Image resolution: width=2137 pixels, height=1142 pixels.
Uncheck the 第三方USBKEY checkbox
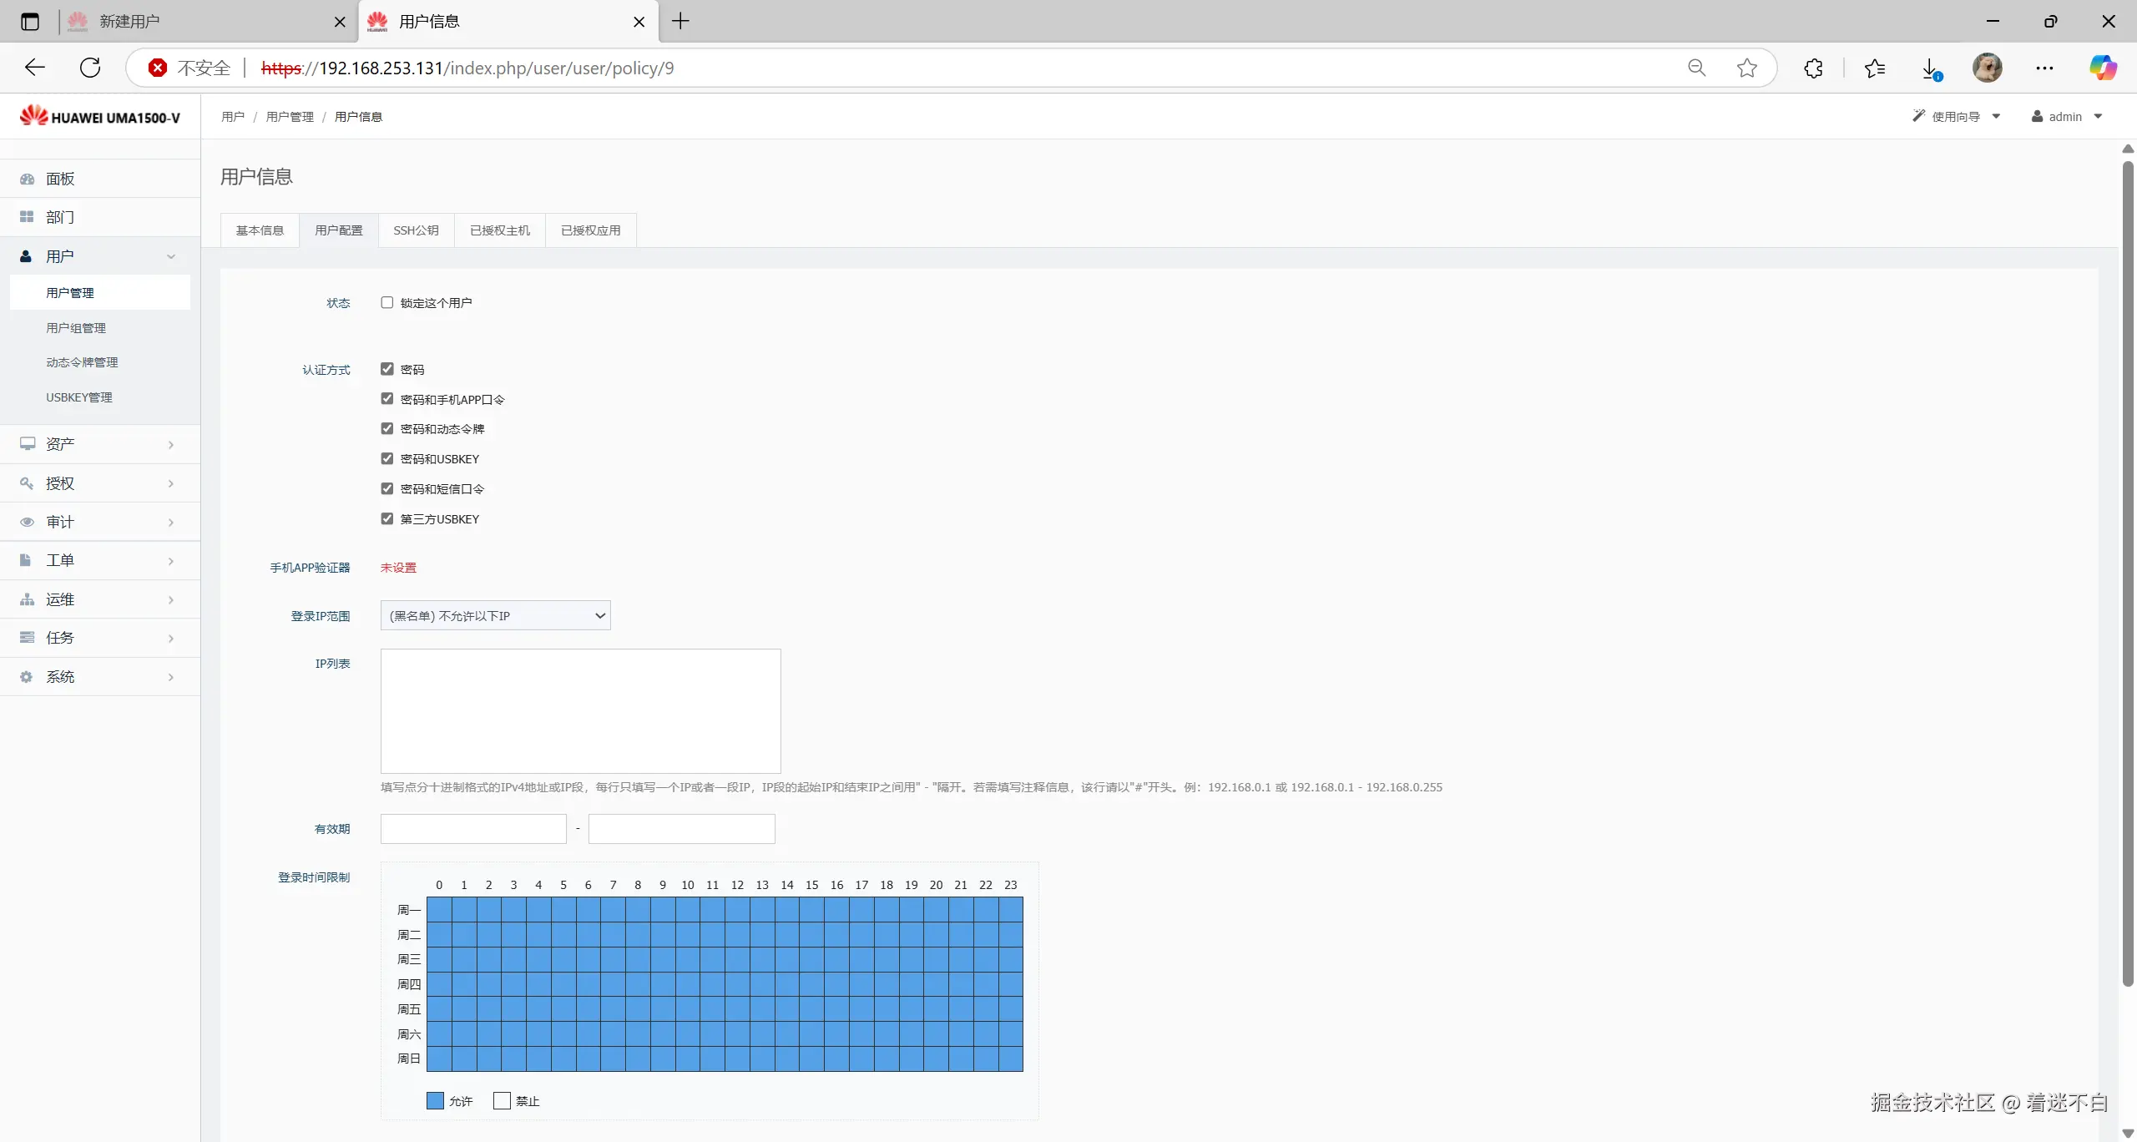(x=387, y=518)
